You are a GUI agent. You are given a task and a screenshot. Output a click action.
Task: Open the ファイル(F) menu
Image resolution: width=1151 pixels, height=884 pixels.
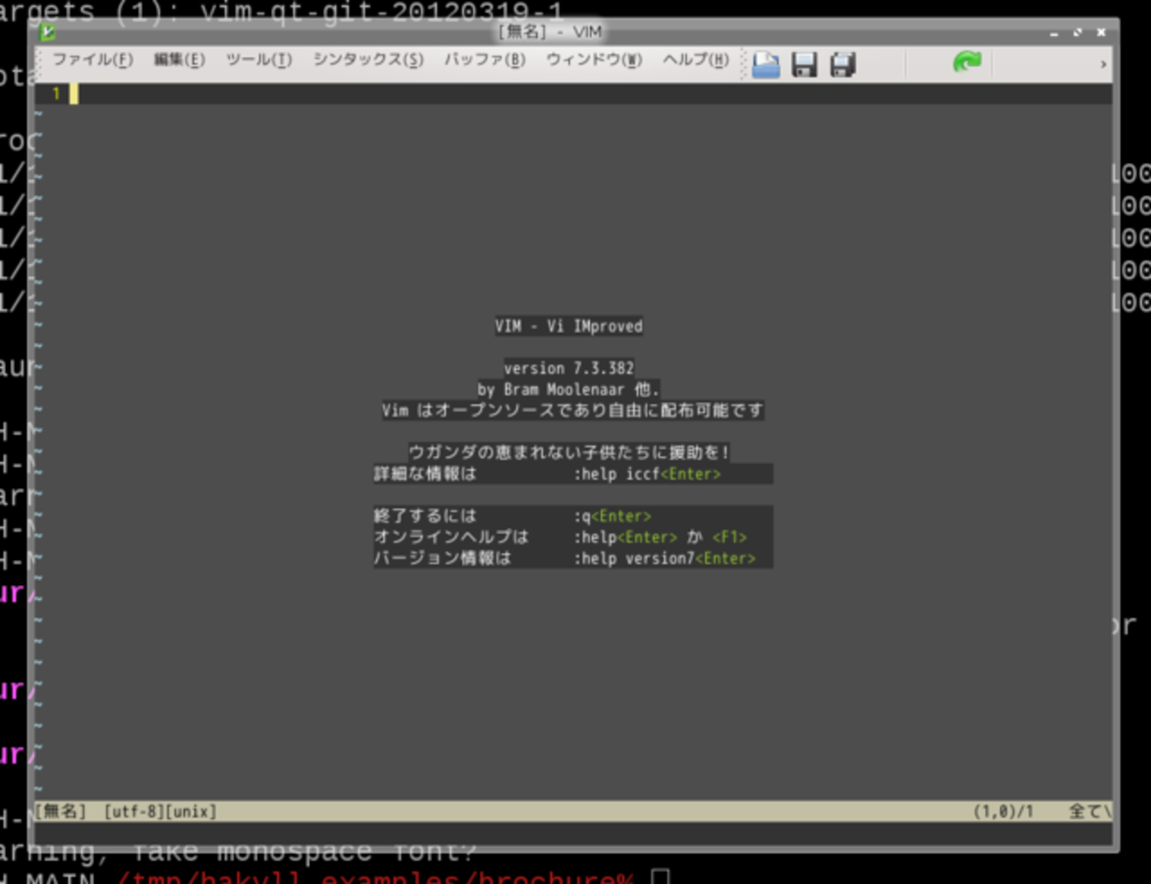coord(92,60)
